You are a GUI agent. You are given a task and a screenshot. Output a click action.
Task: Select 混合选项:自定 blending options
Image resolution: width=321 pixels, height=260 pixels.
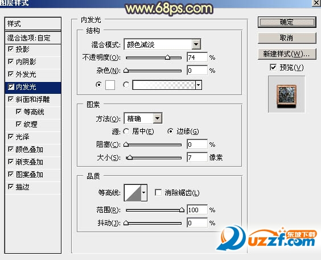33,38
